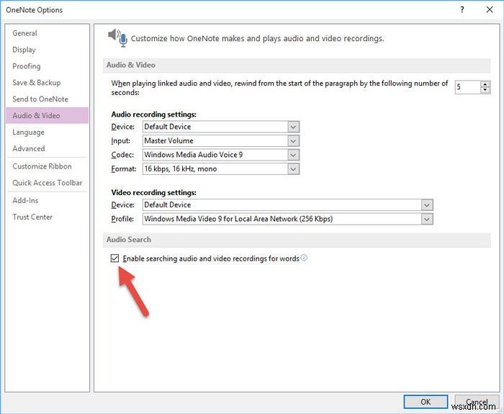Click the info icon beside audio search option
The width and height of the screenshot is (504, 414).
[304, 258]
